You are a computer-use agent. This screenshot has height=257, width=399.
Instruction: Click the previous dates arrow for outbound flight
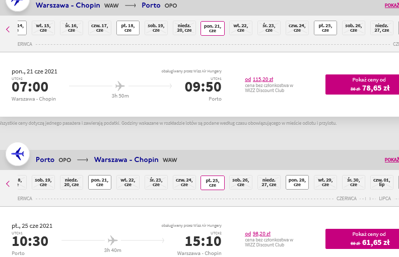8,30
